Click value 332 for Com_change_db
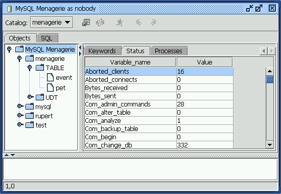The height and width of the screenshot is (194, 281). 182,145
